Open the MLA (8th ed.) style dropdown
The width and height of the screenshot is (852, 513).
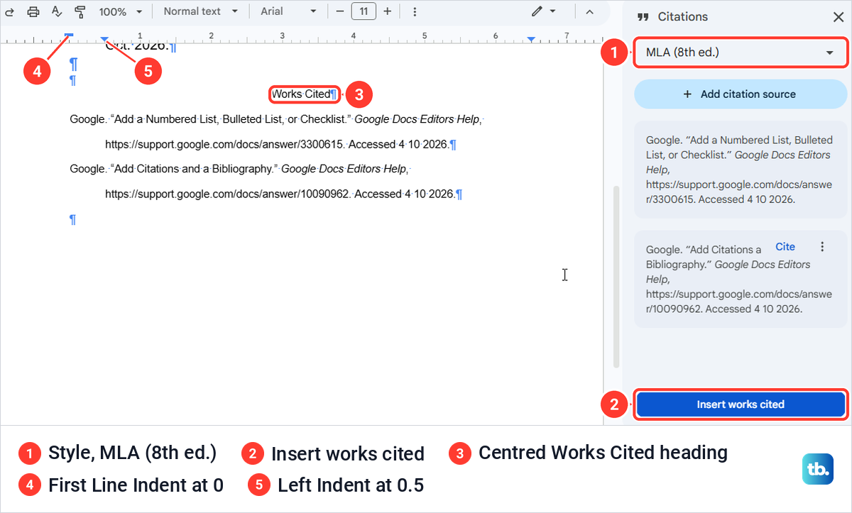pos(740,53)
